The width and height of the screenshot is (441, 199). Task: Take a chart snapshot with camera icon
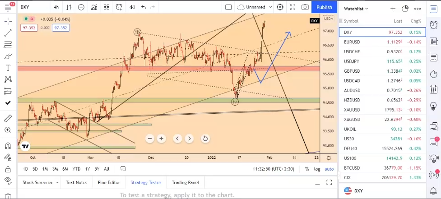(305, 7)
